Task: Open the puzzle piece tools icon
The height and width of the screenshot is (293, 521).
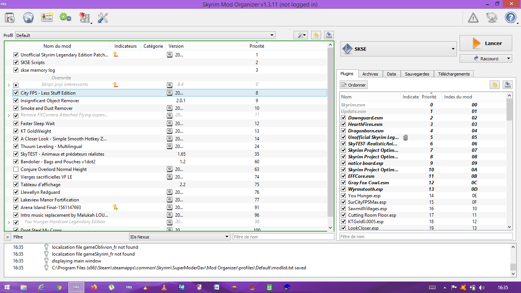Action: tap(84, 18)
